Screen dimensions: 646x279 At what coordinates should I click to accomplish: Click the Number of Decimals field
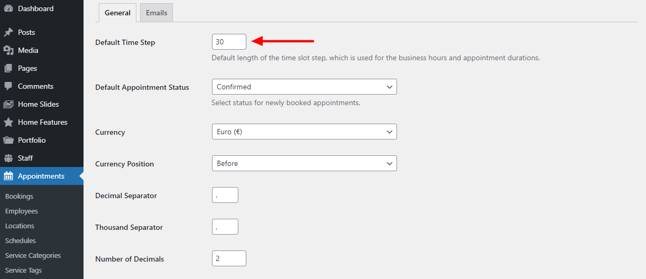click(x=229, y=258)
